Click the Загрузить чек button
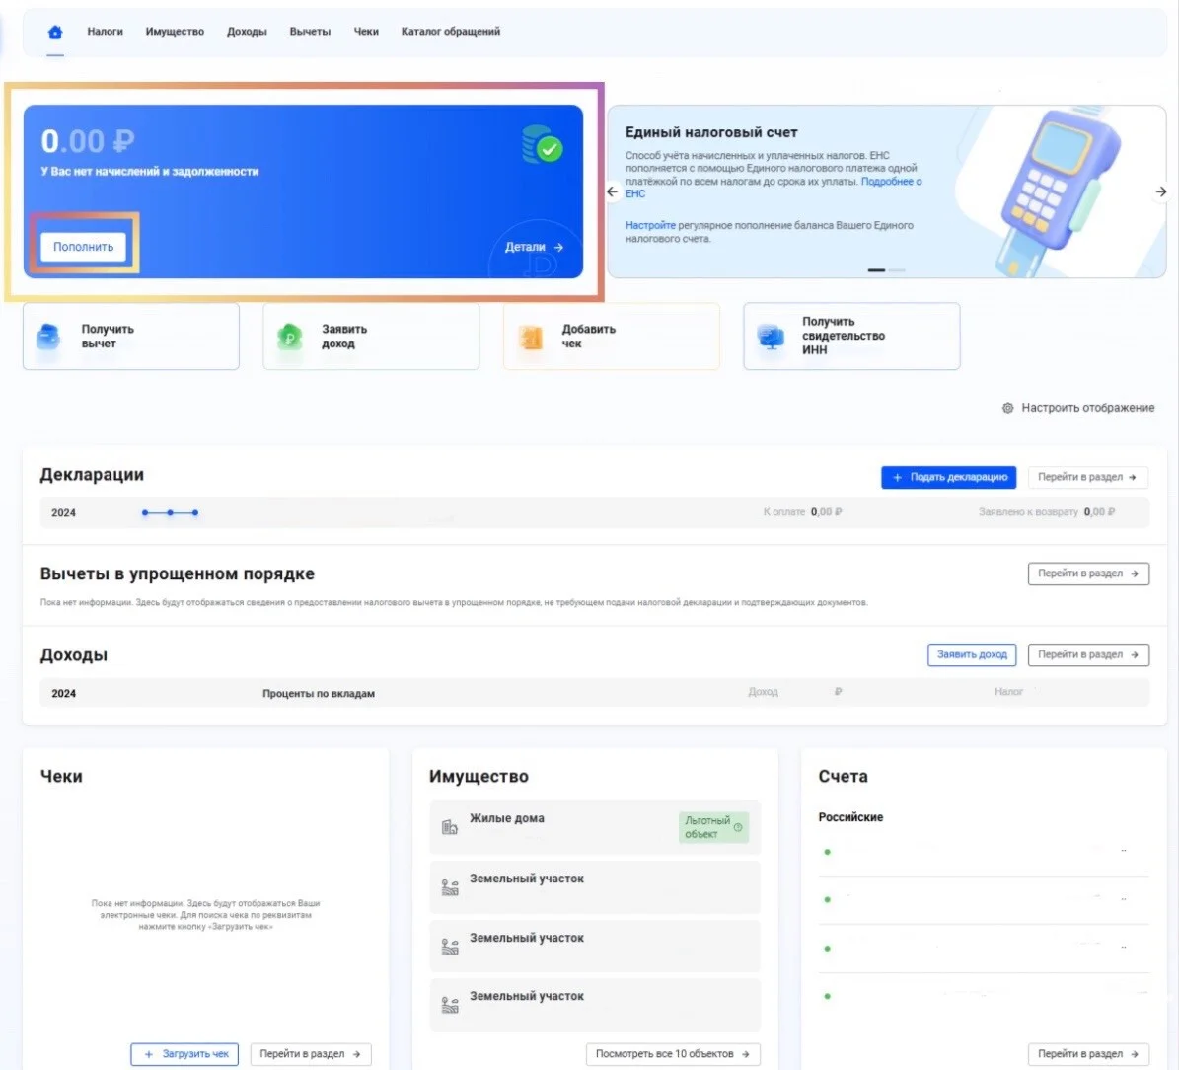 (184, 1054)
